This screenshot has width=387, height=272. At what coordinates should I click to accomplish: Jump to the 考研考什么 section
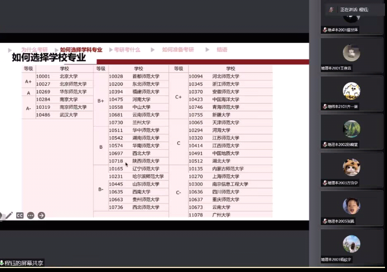(127, 50)
